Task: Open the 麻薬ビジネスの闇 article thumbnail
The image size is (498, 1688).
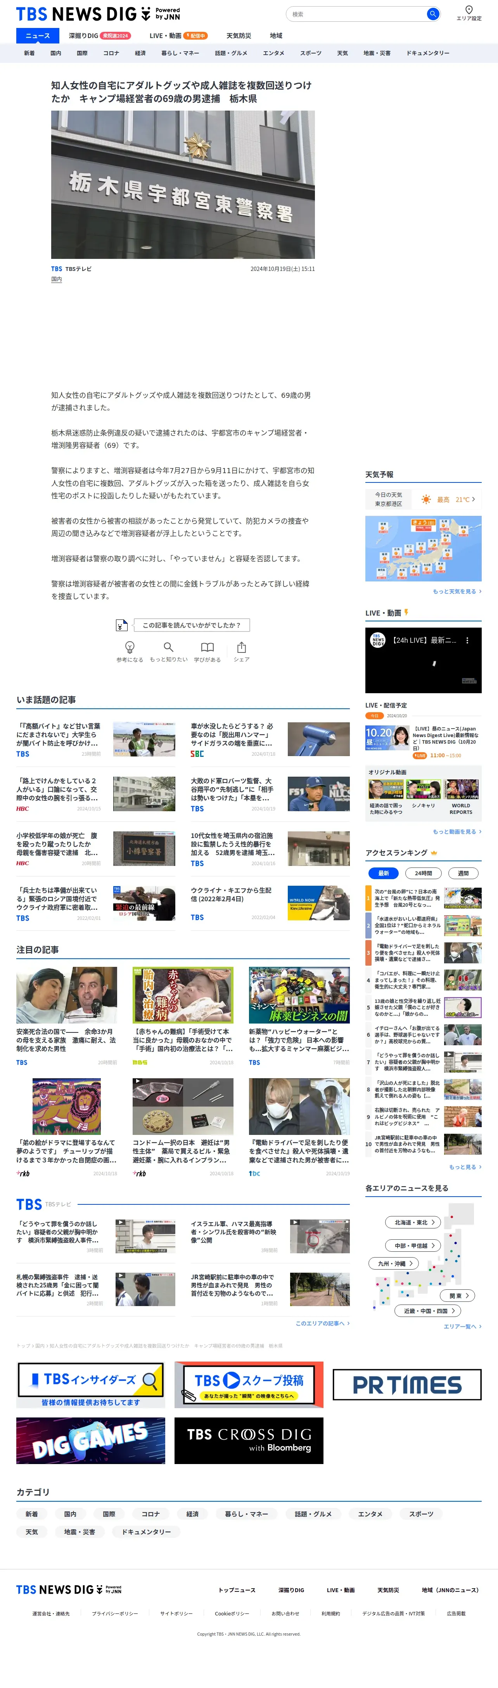Action: point(299,994)
